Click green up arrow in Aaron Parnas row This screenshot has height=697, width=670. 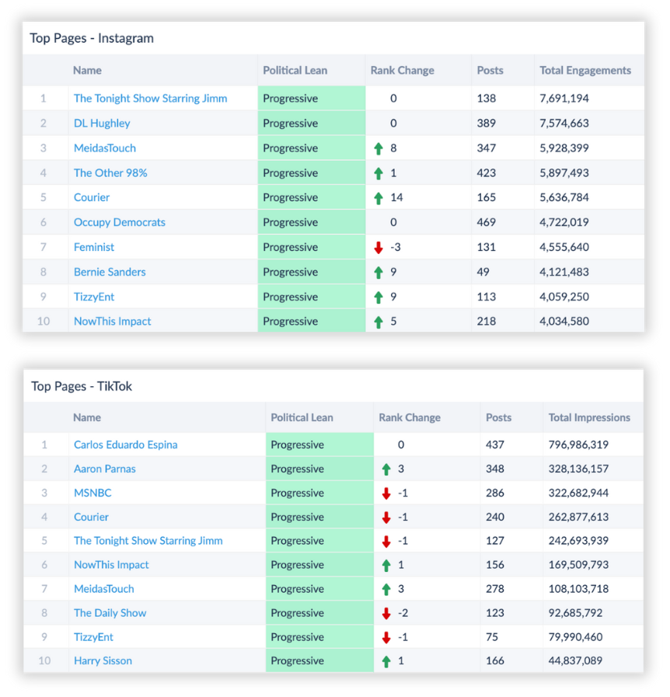386,469
